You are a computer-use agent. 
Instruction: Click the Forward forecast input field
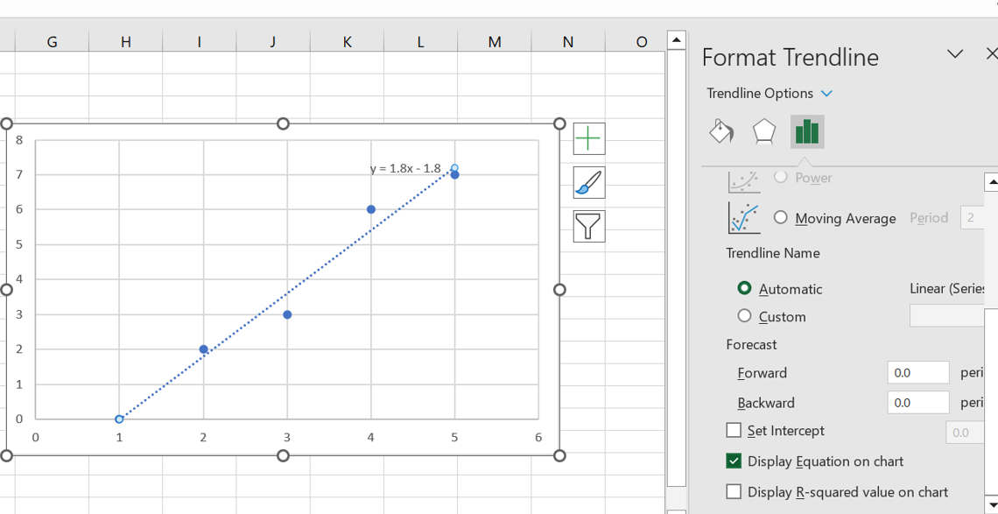917,372
